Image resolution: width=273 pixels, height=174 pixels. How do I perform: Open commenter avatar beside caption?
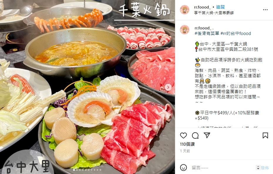pyautogui.click(x=185, y=29)
